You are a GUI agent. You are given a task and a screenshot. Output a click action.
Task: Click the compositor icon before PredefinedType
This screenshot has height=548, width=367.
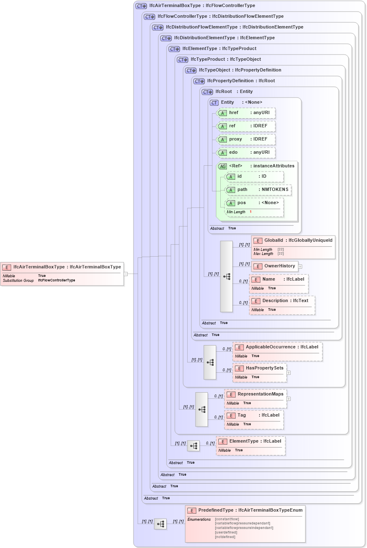(x=160, y=524)
